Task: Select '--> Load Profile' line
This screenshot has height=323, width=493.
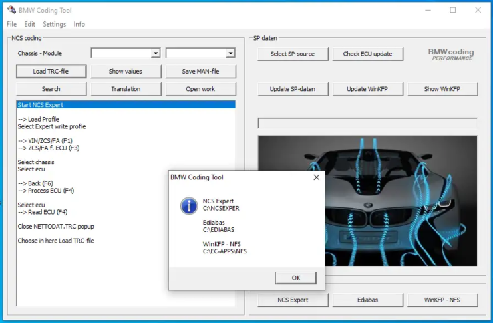Action: (x=39, y=119)
